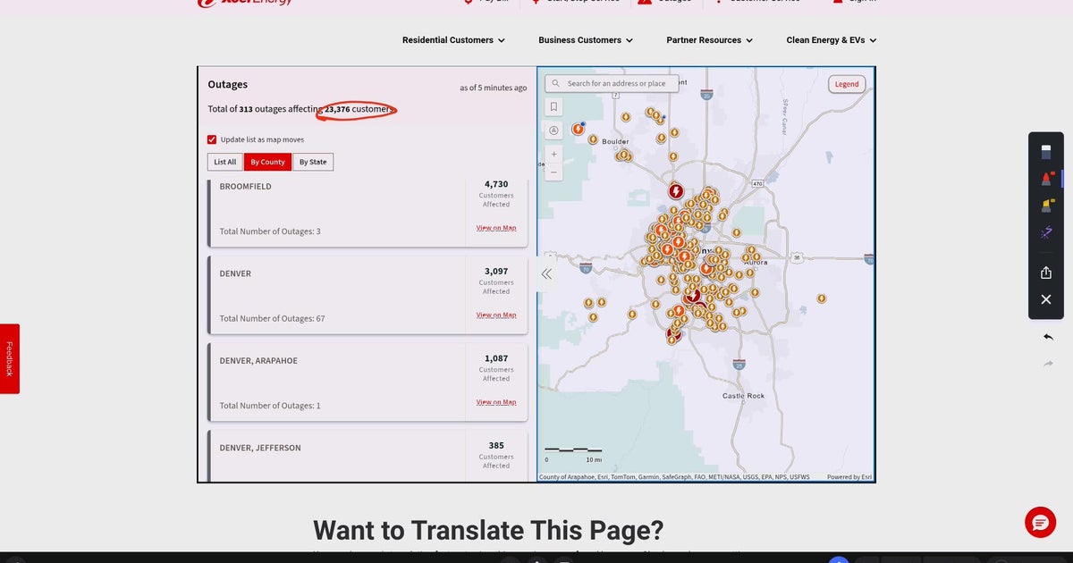
Task: Select the DENVER, JEFFERSON county row
Action: 368,456
